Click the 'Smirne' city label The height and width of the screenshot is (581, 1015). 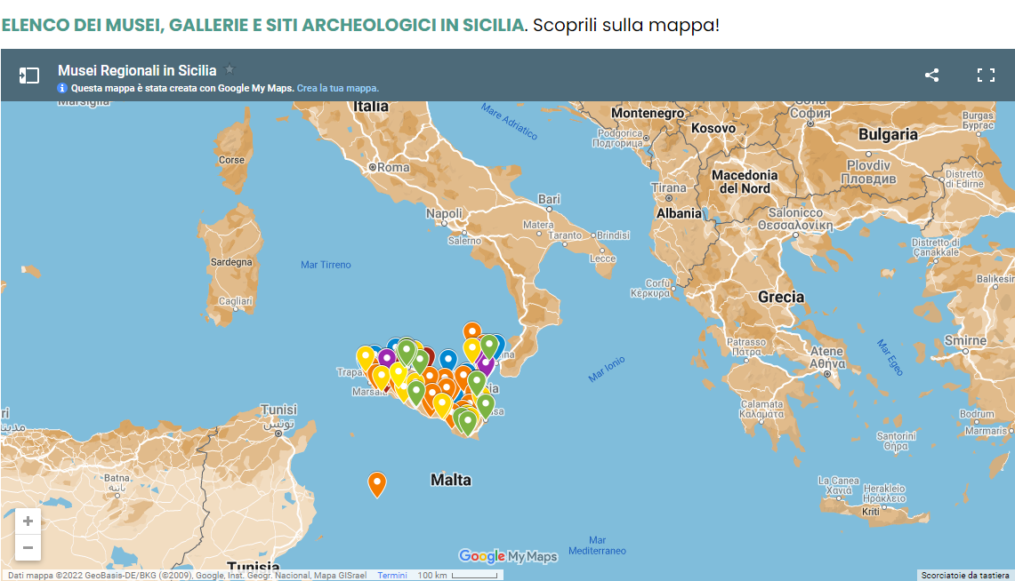(x=965, y=340)
